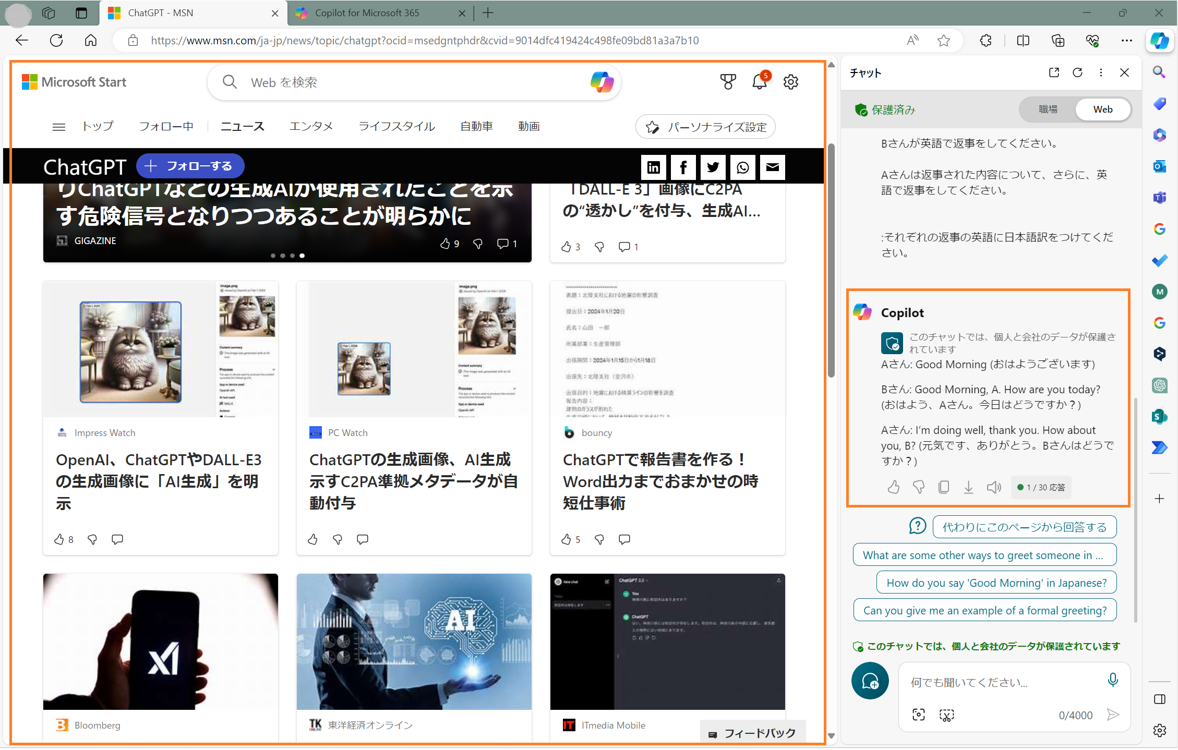1178x750 pixels.
Task: Dislike the Copilot response thumbs down
Action: point(919,487)
